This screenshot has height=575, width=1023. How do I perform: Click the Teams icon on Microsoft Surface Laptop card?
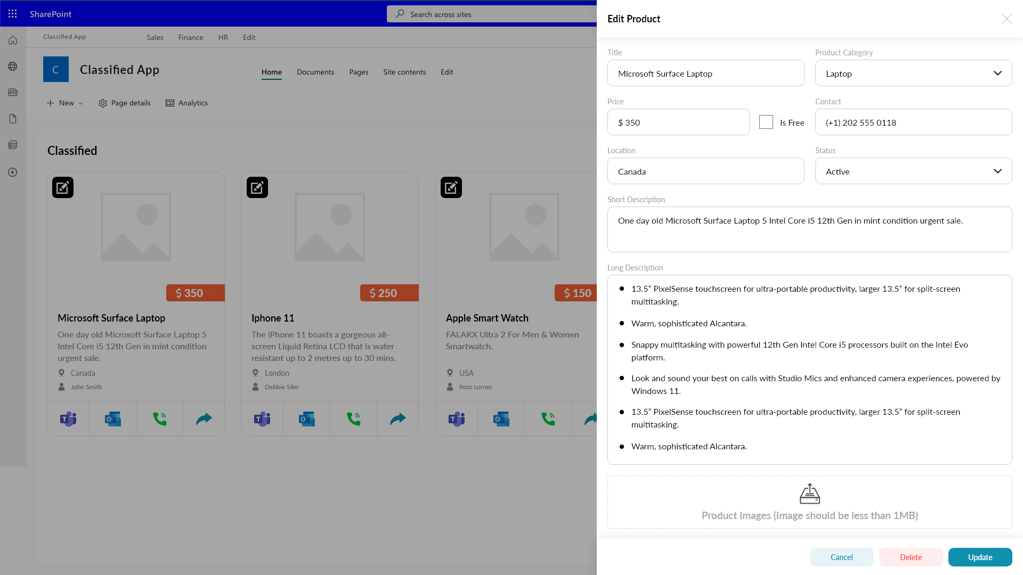coord(68,419)
